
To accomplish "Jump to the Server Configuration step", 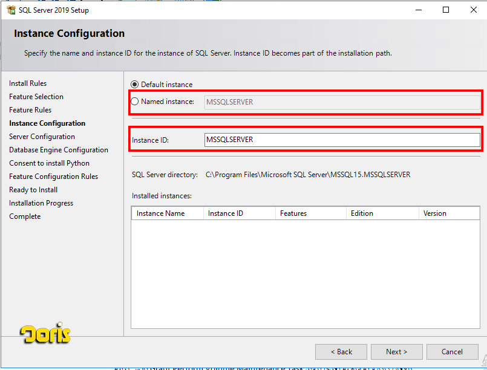I will click(x=42, y=137).
